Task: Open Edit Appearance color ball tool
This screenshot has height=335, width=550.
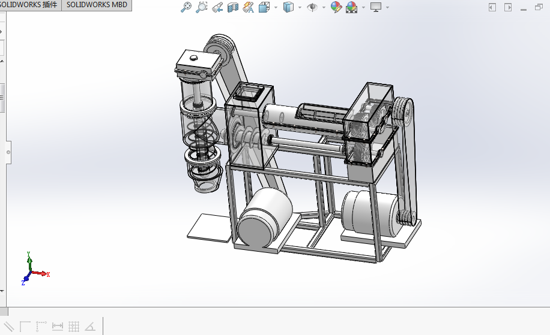Action: coord(336,7)
